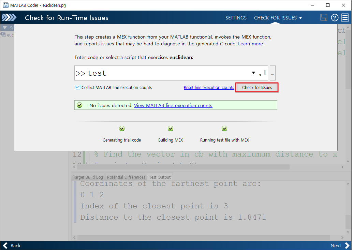Click the 'Index of the closest point is 3' line
352x250 pixels.
click(x=154, y=206)
